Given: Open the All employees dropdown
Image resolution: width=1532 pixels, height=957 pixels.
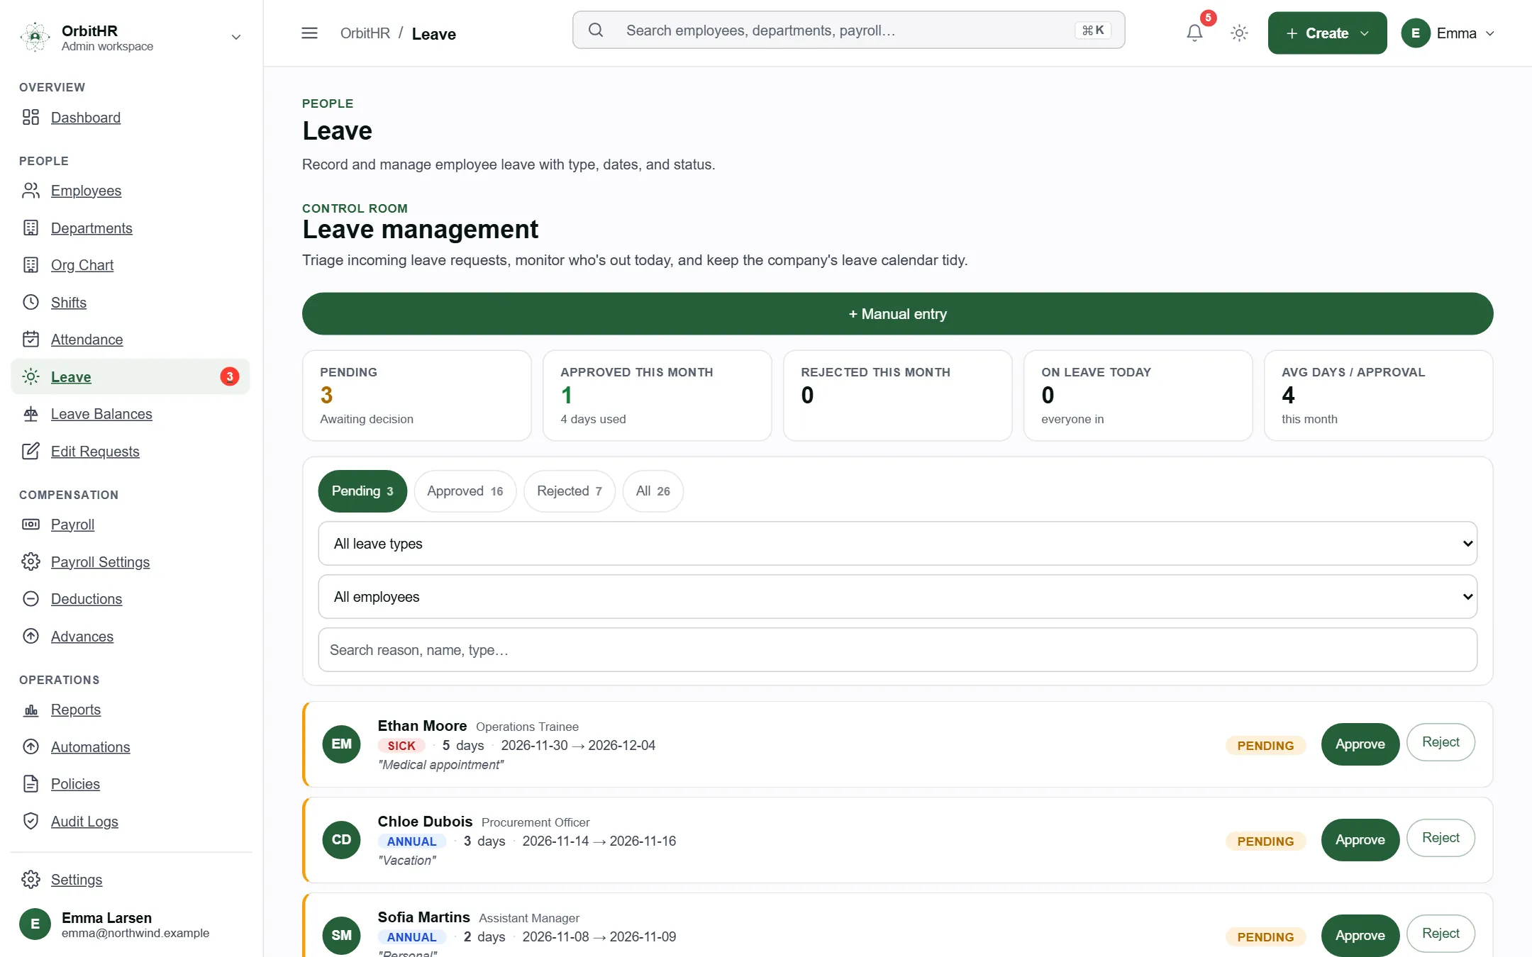Looking at the screenshot, I should click(x=897, y=596).
